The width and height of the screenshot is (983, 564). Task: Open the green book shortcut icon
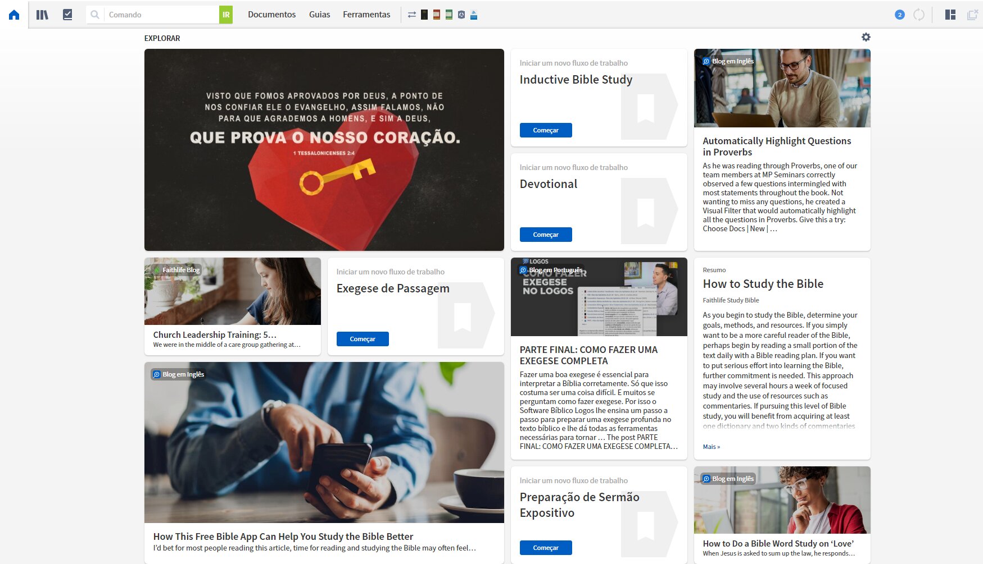[449, 15]
